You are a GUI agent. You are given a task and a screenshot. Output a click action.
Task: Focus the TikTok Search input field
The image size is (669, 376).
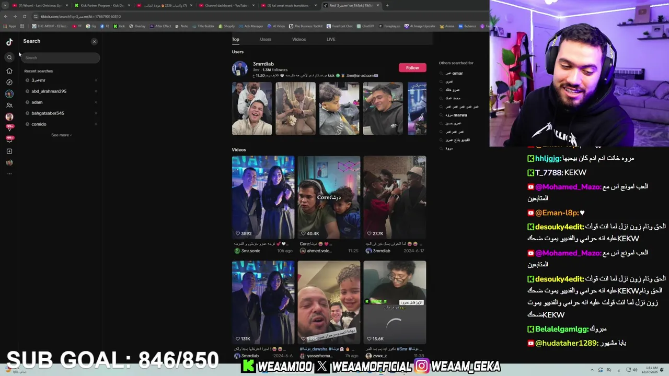[61, 57]
